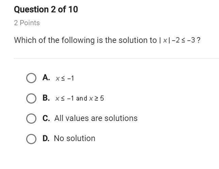Click the bold letter B. label
The width and height of the screenshot is (219, 169).
click(46, 98)
